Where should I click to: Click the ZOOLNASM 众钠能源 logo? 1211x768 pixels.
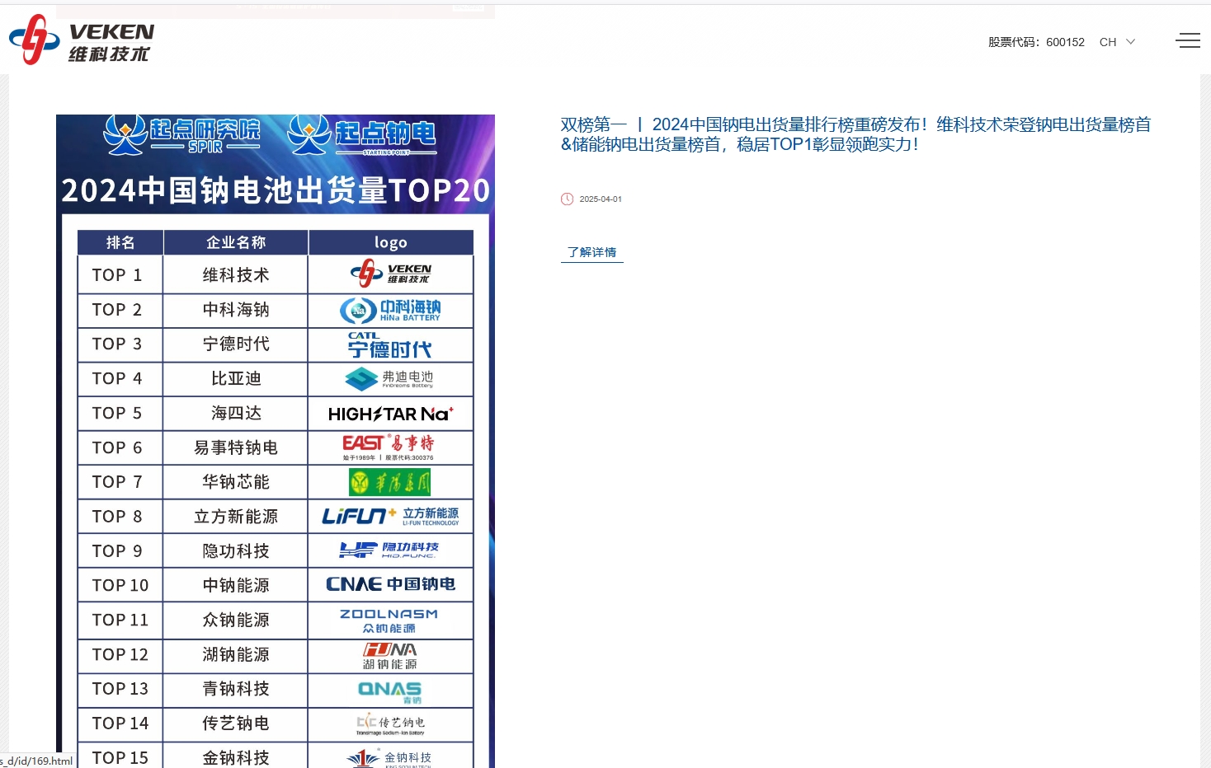pos(389,620)
